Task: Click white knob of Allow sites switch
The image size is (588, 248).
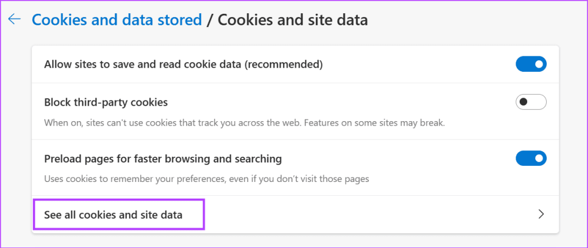Action: 538,64
